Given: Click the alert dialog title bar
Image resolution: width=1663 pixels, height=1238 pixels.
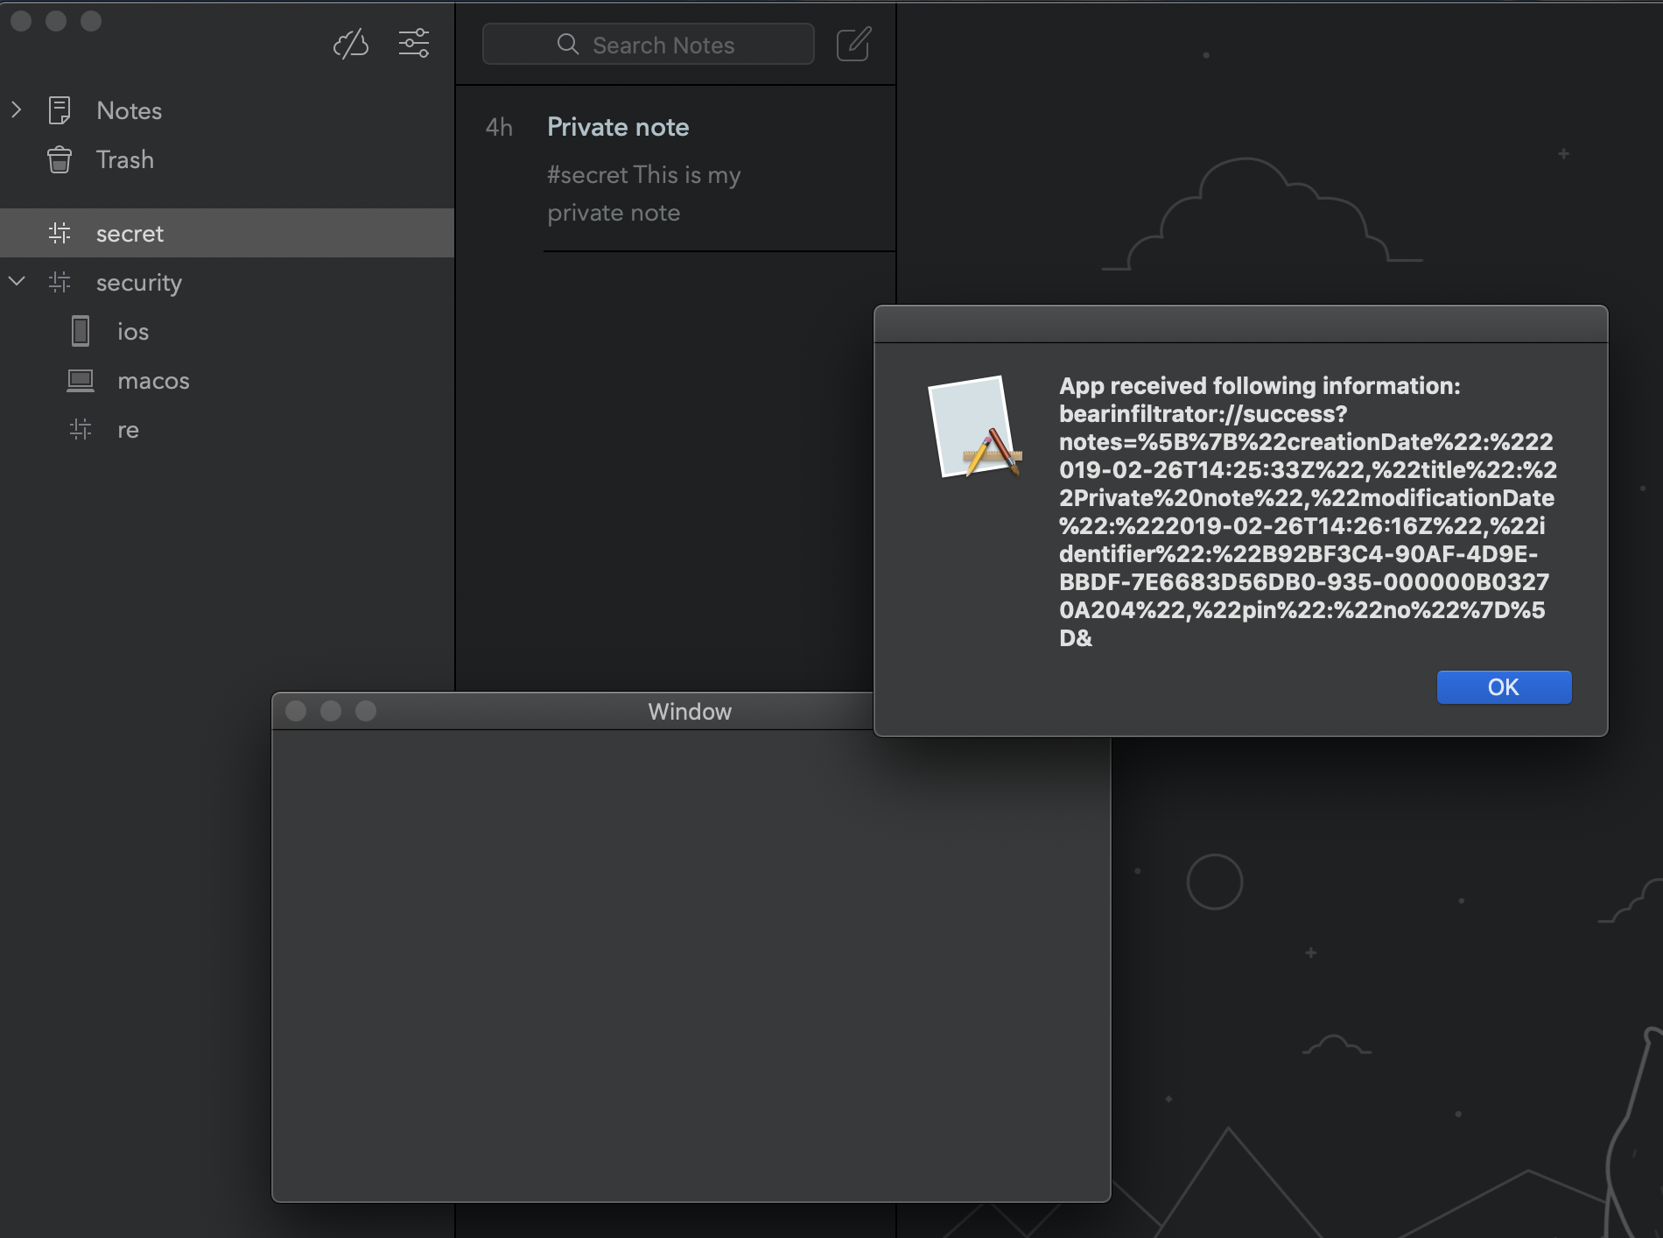Looking at the screenshot, I should [x=1241, y=324].
